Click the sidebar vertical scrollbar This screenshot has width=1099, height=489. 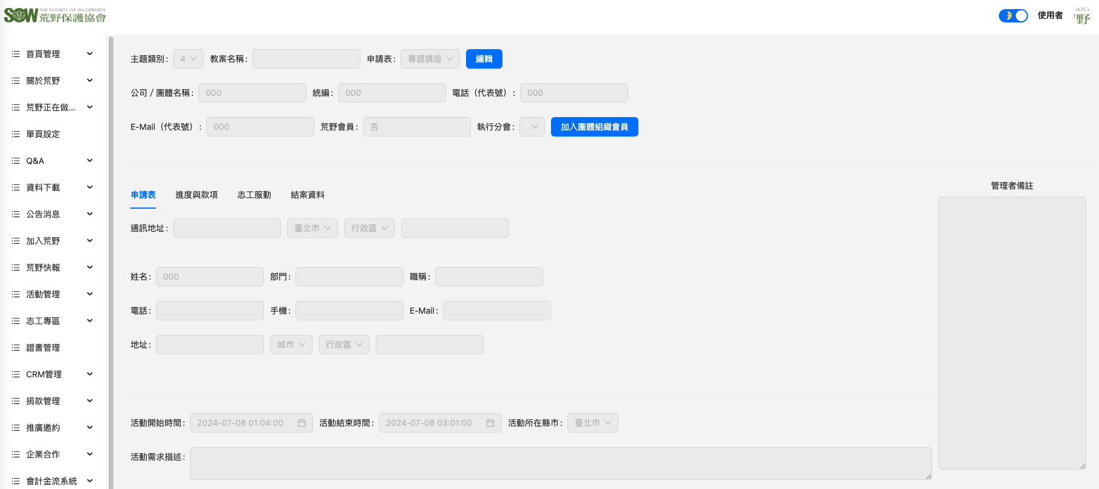pyautogui.click(x=111, y=243)
